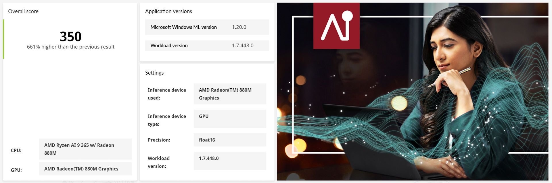Click the 'Microsoft Windows ML version' label
This screenshot has width=552, height=183.
pyautogui.click(x=183, y=27)
